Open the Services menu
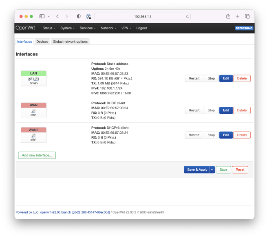 88,28
